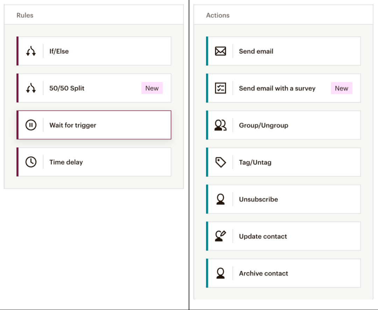This screenshot has width=378, height=310.
Task: Click the Archive contact person icon
Action: click(220, 273)
